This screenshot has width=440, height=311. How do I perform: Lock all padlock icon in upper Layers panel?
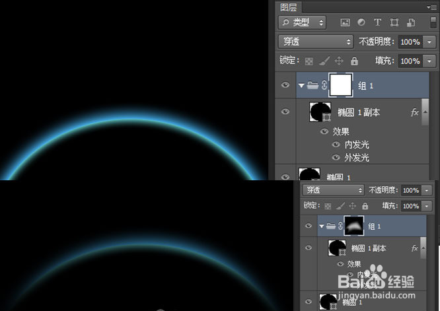coord(354,61)
